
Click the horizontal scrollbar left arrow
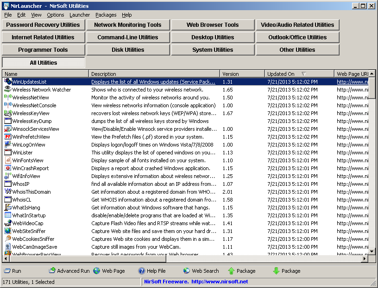6,259
